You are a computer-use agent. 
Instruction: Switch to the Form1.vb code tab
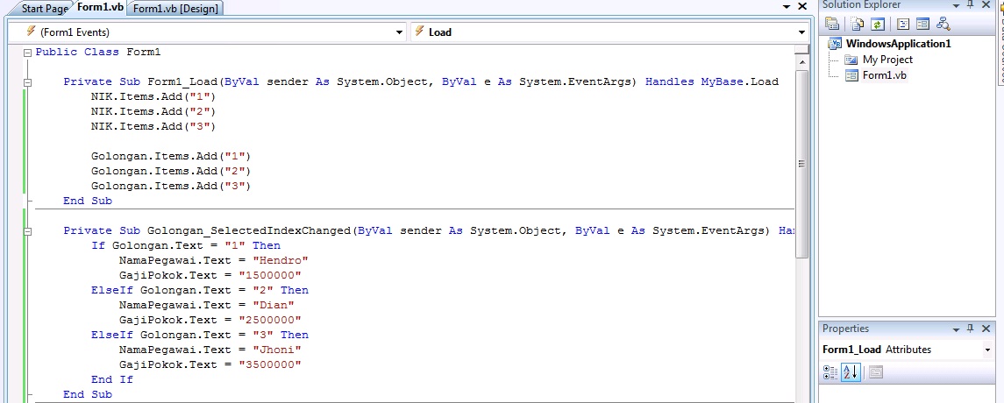[x=100, y=8]
